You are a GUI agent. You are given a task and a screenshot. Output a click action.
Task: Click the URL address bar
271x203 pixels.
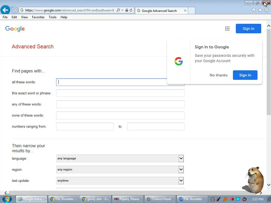coord(70,10)
